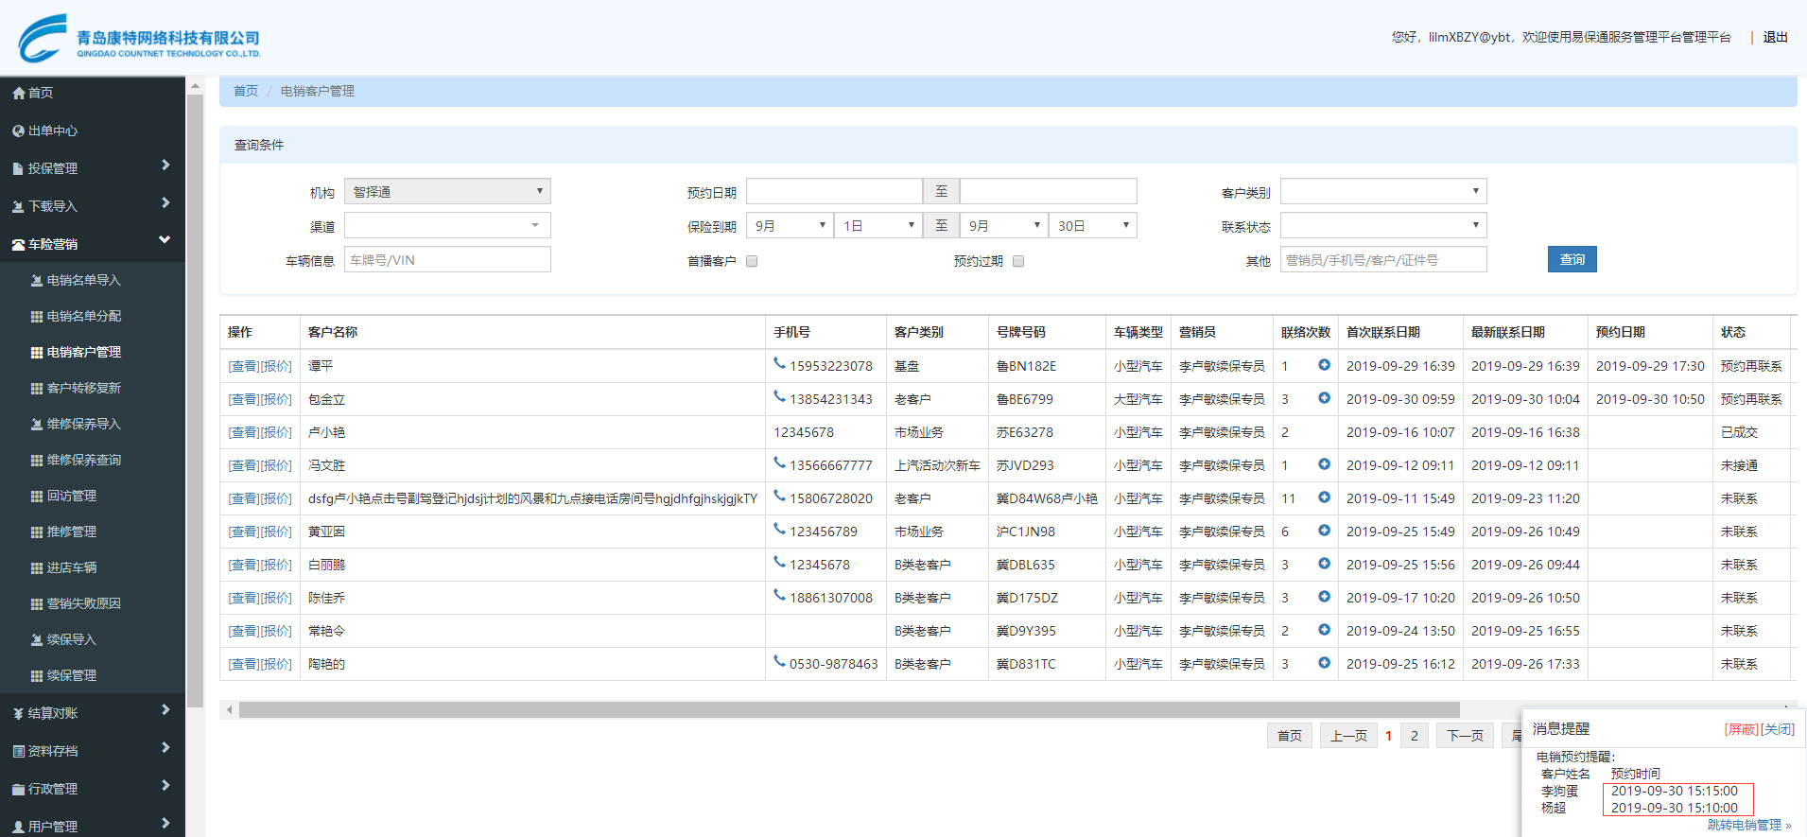Image resolution: width=1807 pixels, height=837 pixels.
Task: Click the 退出 logout link
Action: tap(1775, 37)
